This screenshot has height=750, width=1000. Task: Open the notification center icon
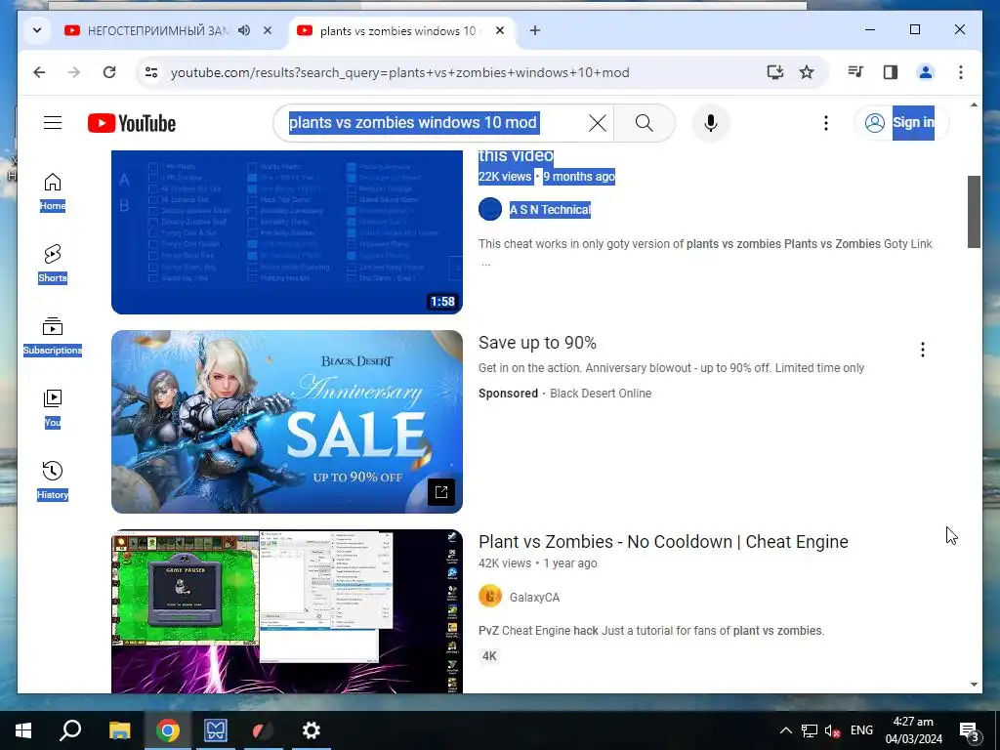(x=969, y=730)
